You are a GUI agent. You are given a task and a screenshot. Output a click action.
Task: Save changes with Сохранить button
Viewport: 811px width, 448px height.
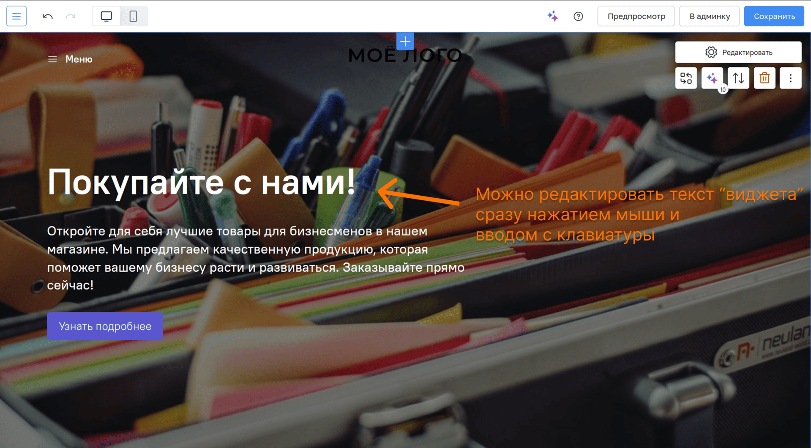774,16
